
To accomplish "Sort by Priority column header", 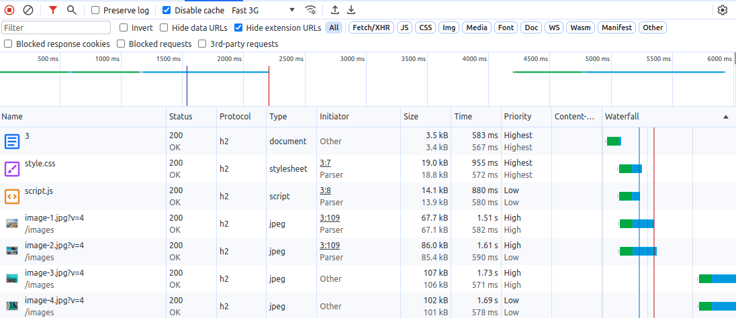I will pyautogui.click(x=526, y=117).
